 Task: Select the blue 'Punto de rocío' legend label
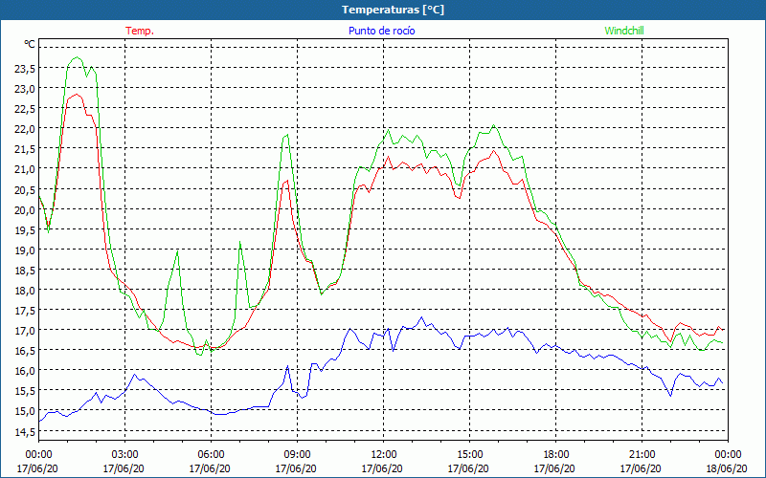point(381,31)
